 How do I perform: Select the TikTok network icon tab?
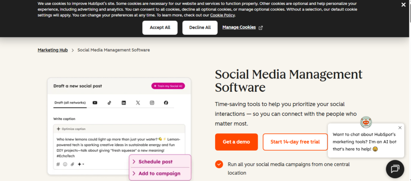click(x=109, y=103)
